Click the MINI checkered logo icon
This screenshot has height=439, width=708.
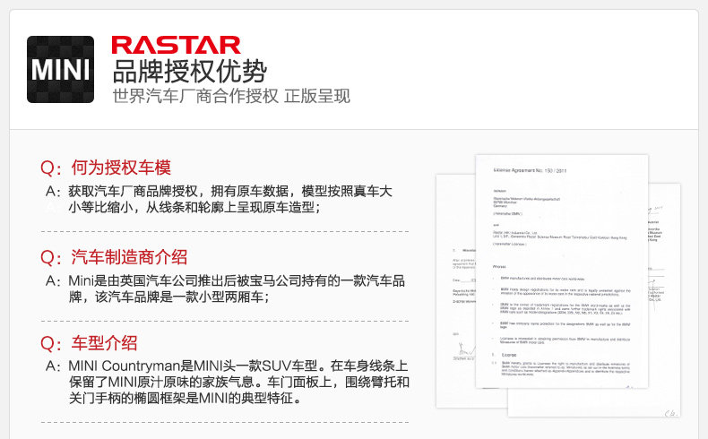point(61,70)
